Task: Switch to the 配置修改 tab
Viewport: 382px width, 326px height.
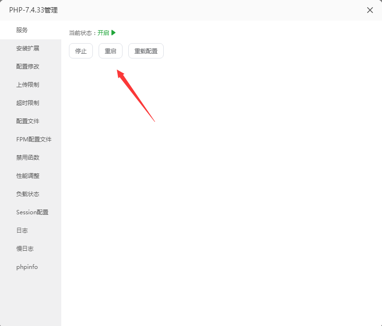Action: point(28,67)
